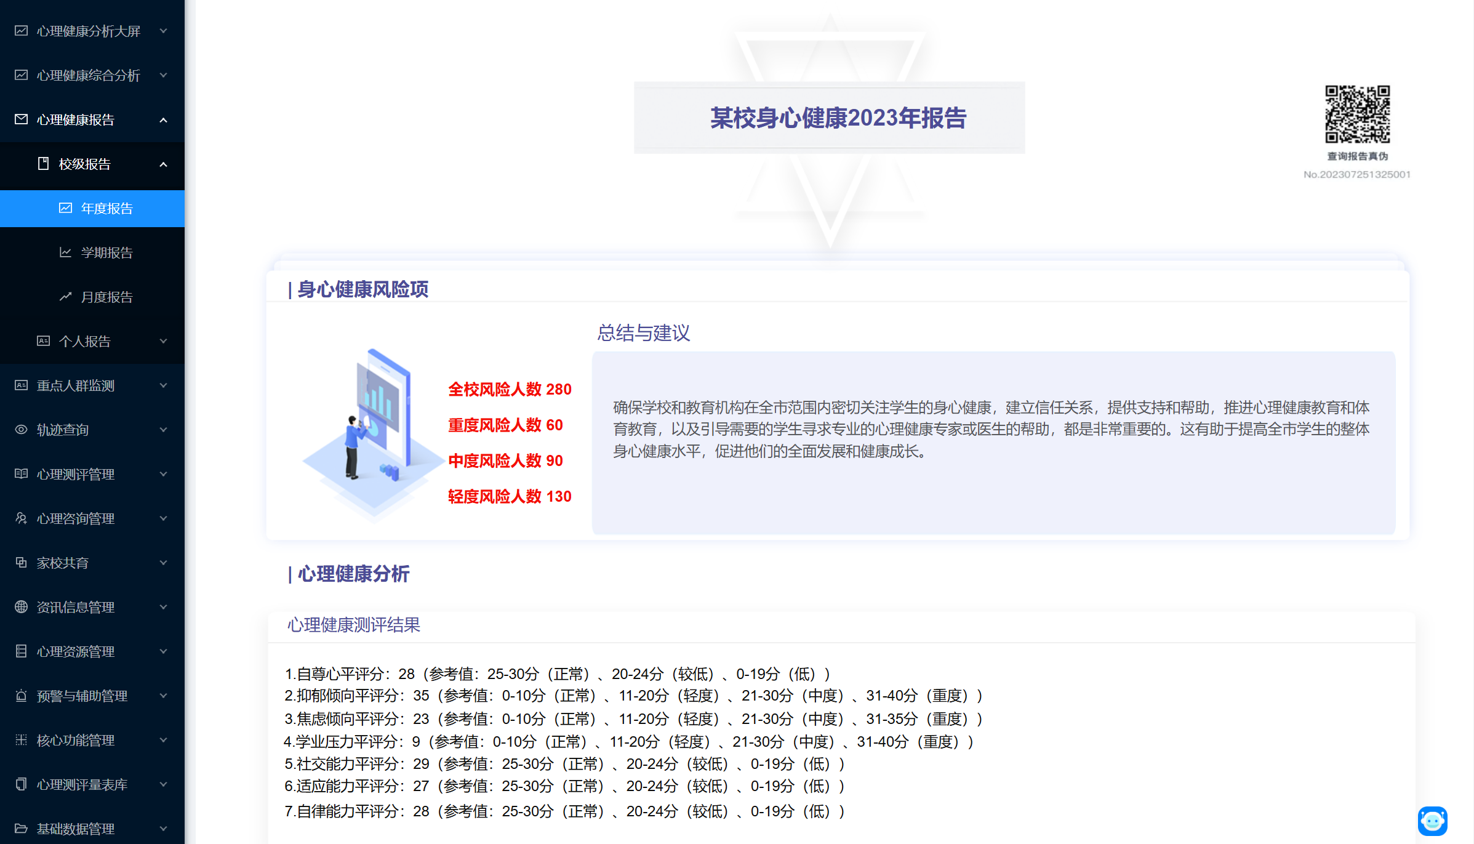
Task: Click the chatbot assistant icon
Action: point(1432,821)
